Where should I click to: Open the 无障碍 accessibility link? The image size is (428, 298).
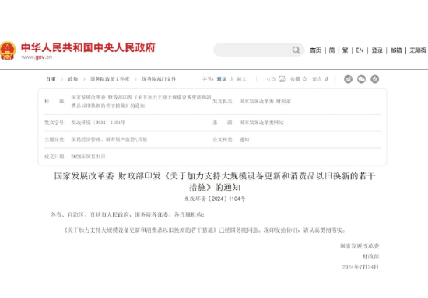coord(418,50)
